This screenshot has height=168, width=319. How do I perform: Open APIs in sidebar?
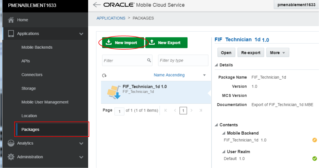click(x=26, y=61)
